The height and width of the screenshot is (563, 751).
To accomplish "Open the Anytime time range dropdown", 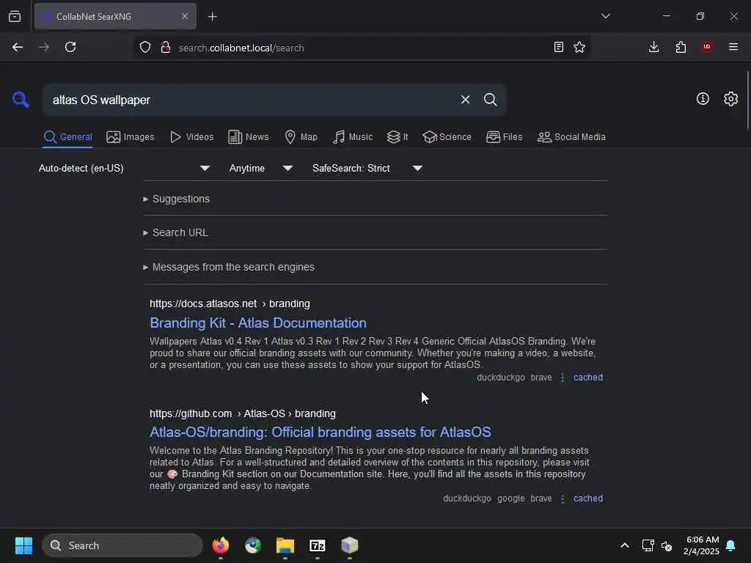I will [x=260, y=168].
